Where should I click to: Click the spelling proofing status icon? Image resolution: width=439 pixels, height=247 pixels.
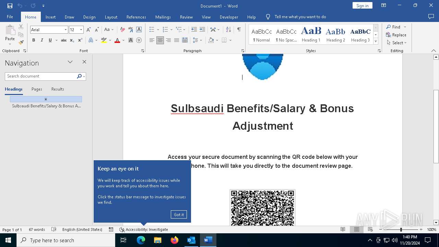click(54, 230)
